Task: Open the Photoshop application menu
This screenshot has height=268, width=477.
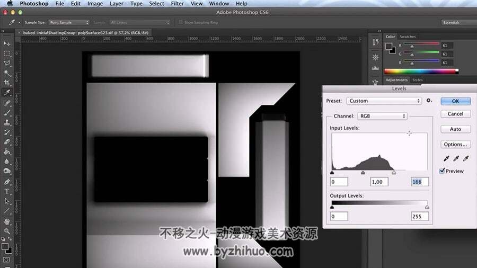Action: tap(34, 4)
